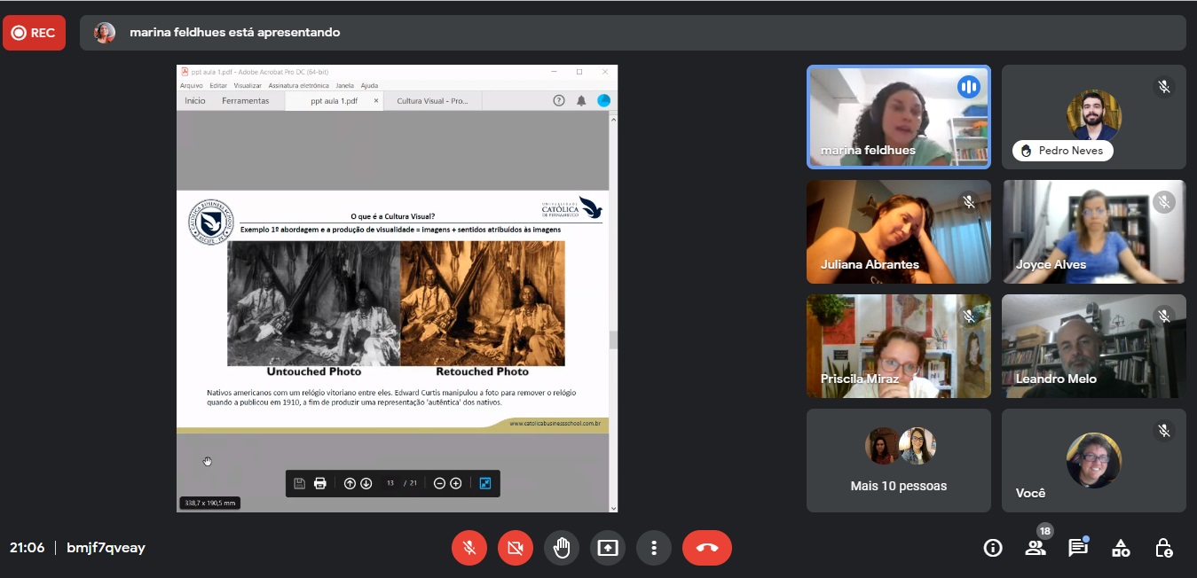The height and width of the screenshot is (578, 1197).
Task: Open the Arquivo menu in Acrobat
Action: tap(192, 86)
